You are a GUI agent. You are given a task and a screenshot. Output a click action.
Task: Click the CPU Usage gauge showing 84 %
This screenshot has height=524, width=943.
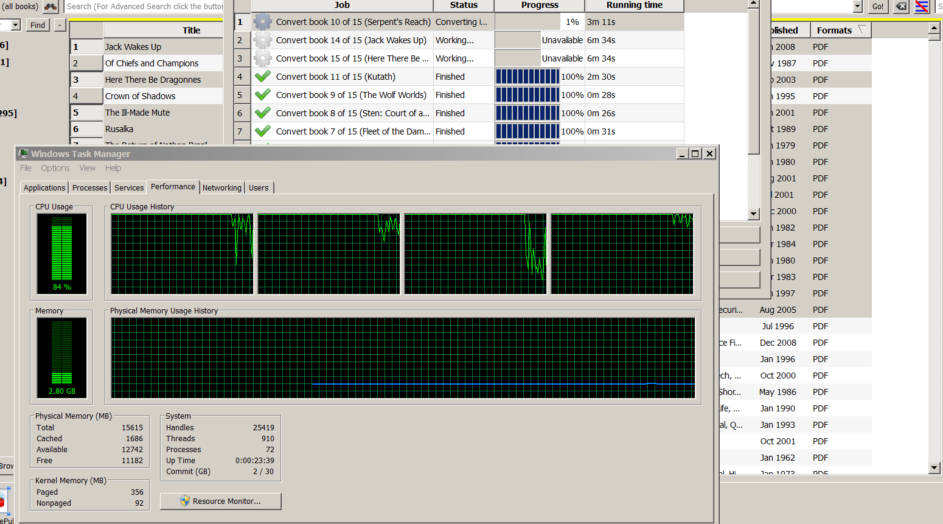point(61,254)
